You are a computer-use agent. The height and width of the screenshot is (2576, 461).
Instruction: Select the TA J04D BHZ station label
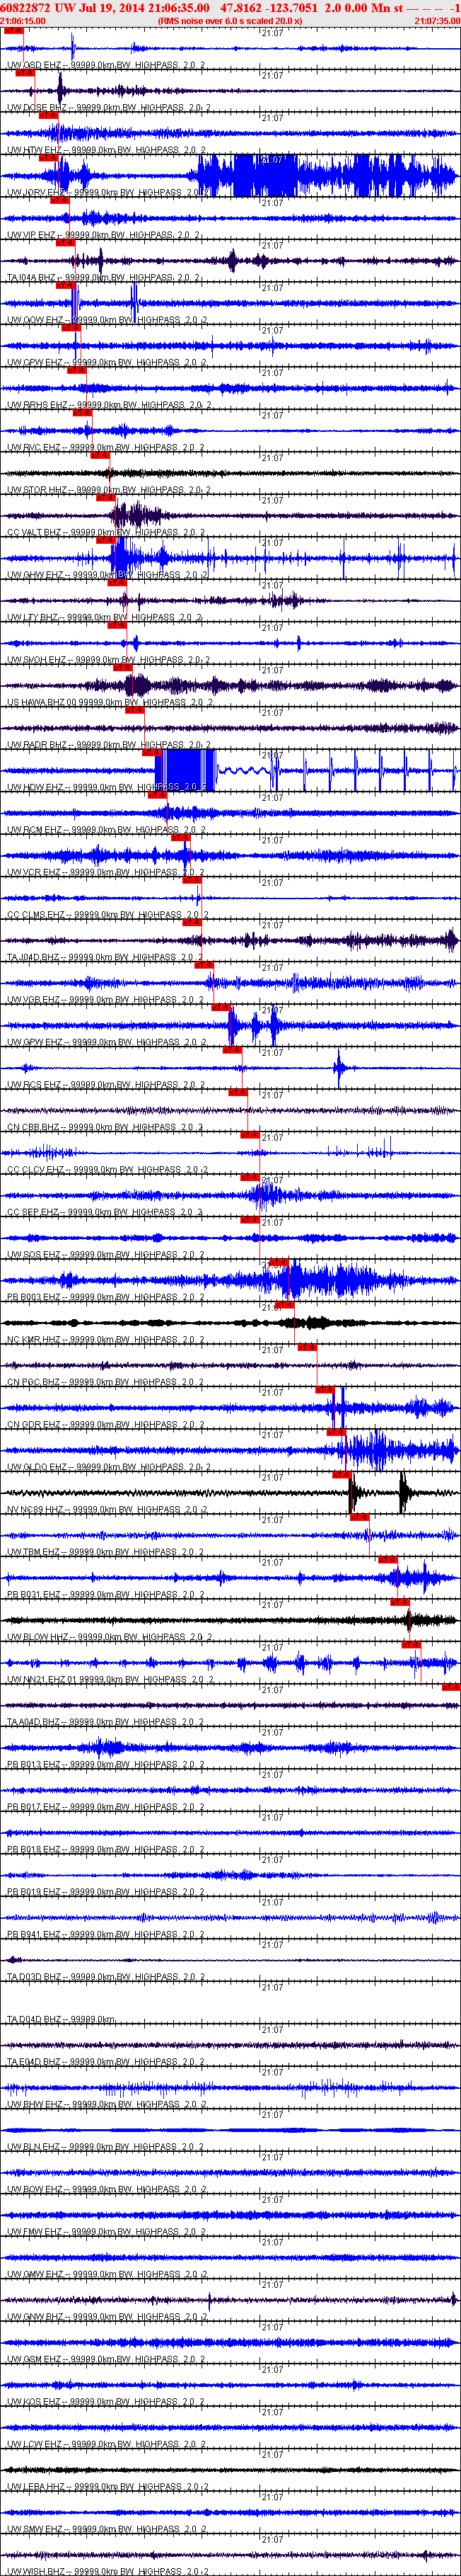(105, 957)
